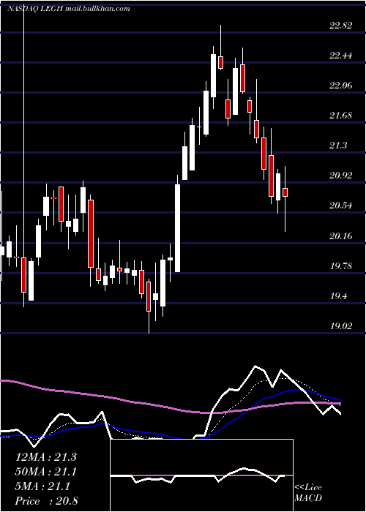Click the 21.3 price axis label
Image resolution: width=366 pixels, height=512 pixels.
pos(338,146)
